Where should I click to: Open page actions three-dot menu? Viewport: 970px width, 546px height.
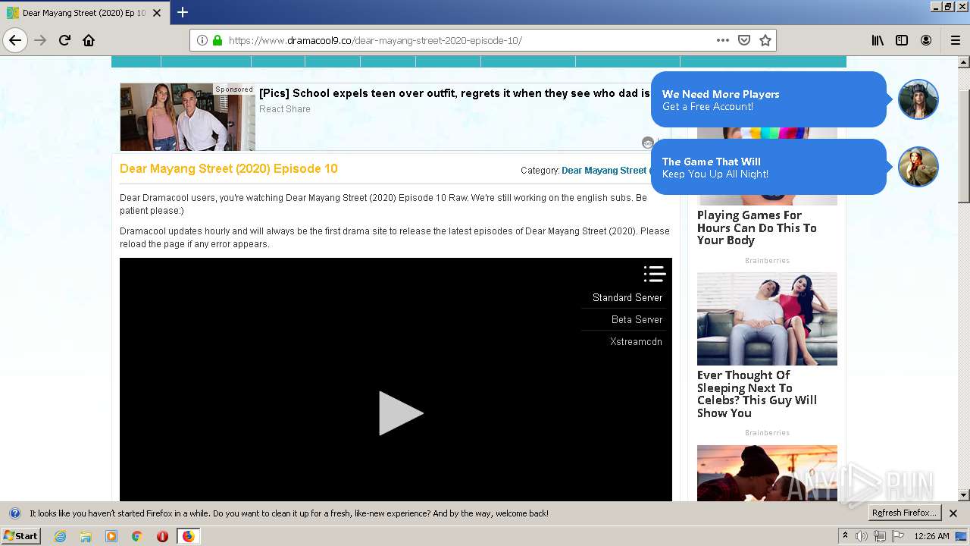(723, 40)
